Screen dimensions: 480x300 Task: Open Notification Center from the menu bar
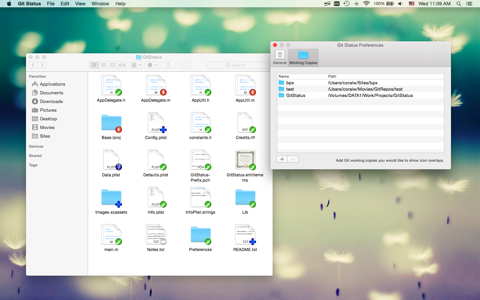tap(469, 4)
